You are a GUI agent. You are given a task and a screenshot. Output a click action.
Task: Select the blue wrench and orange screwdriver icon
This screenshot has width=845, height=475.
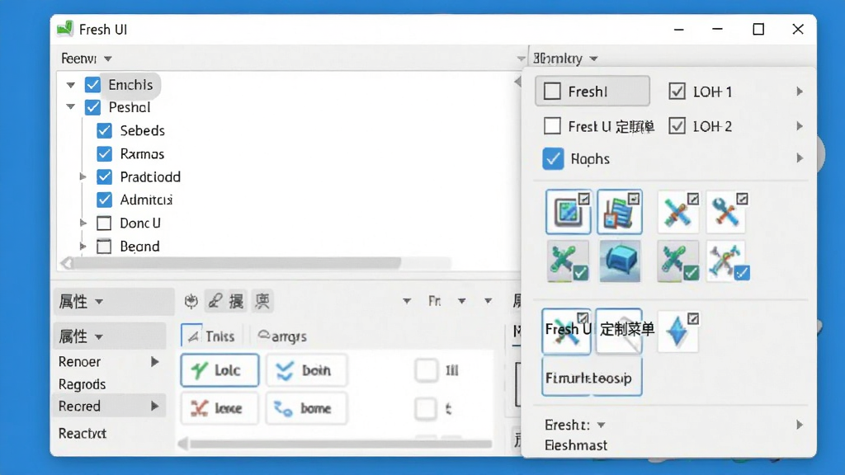pos(728,212)
